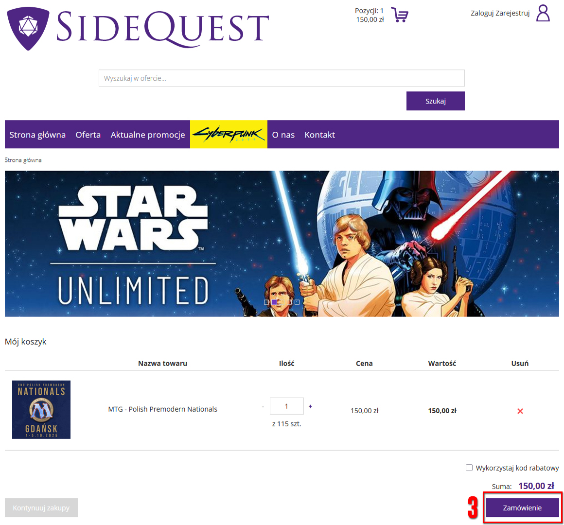Enable Wykorzystaj kod rabatowy checkbox
This screenshot has width=564, height=525.
pyautogui.click(x=469, y=468)
